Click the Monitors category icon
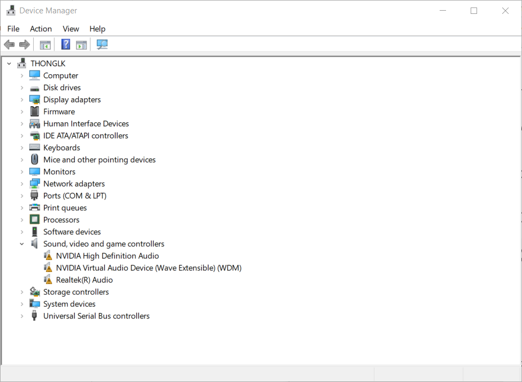Viewport: 522px width, 382px height. pos(35,171)
